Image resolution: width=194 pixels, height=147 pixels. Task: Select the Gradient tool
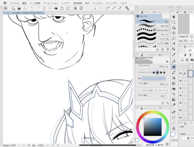tap(174, 100)
